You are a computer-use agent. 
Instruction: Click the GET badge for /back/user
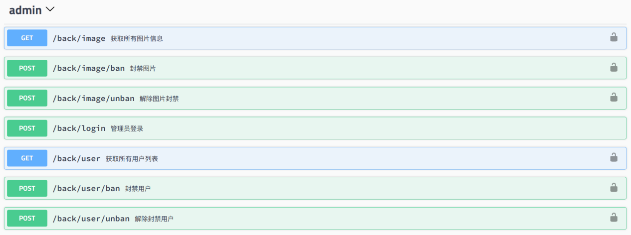[x=27, y=158]
